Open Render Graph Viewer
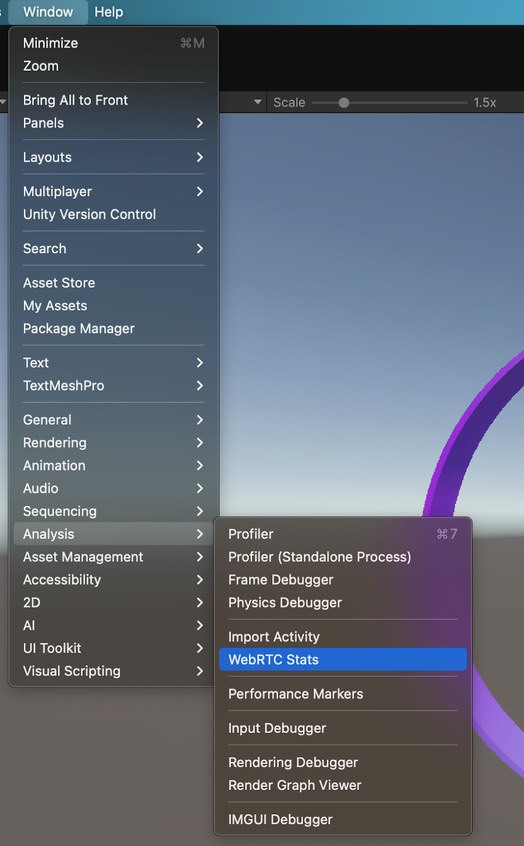 (343, 785)
